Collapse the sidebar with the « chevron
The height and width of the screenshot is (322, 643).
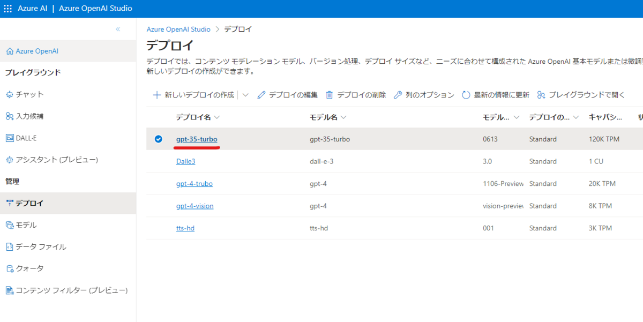click(x=118, y=29)
